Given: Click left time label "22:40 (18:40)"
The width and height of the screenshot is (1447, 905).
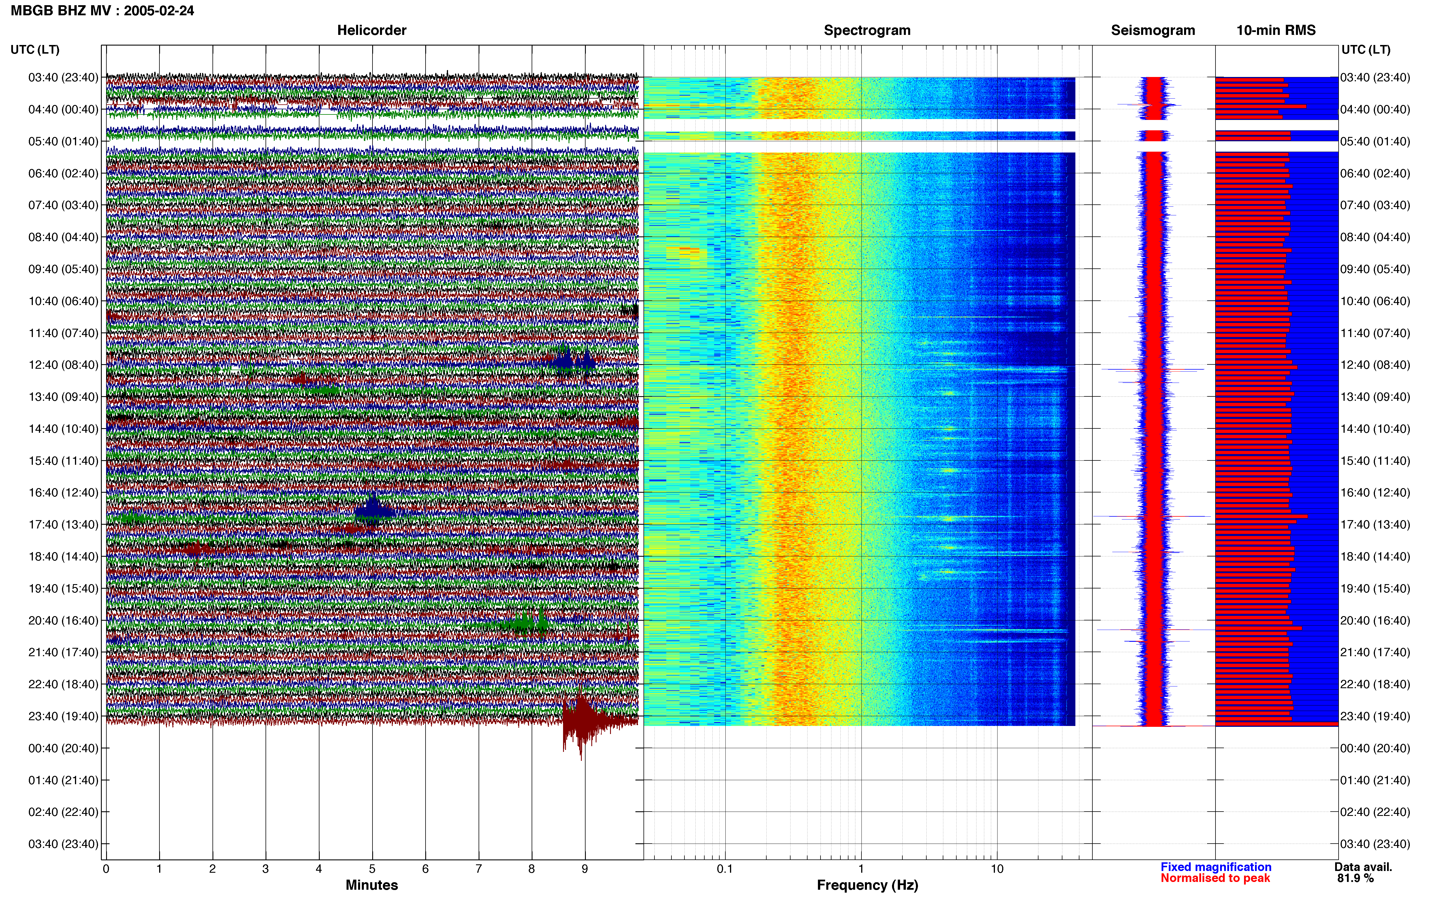Looking at the screenshot, I should [63, 684].
